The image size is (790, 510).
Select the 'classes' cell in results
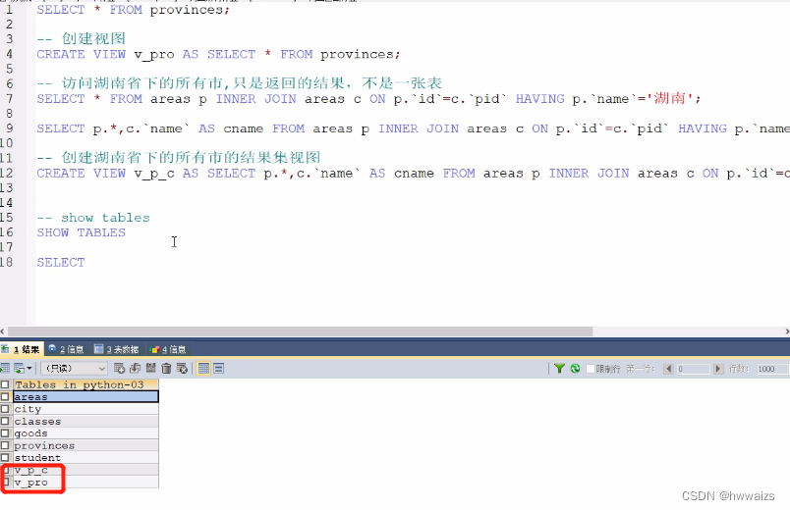point(85,421)
